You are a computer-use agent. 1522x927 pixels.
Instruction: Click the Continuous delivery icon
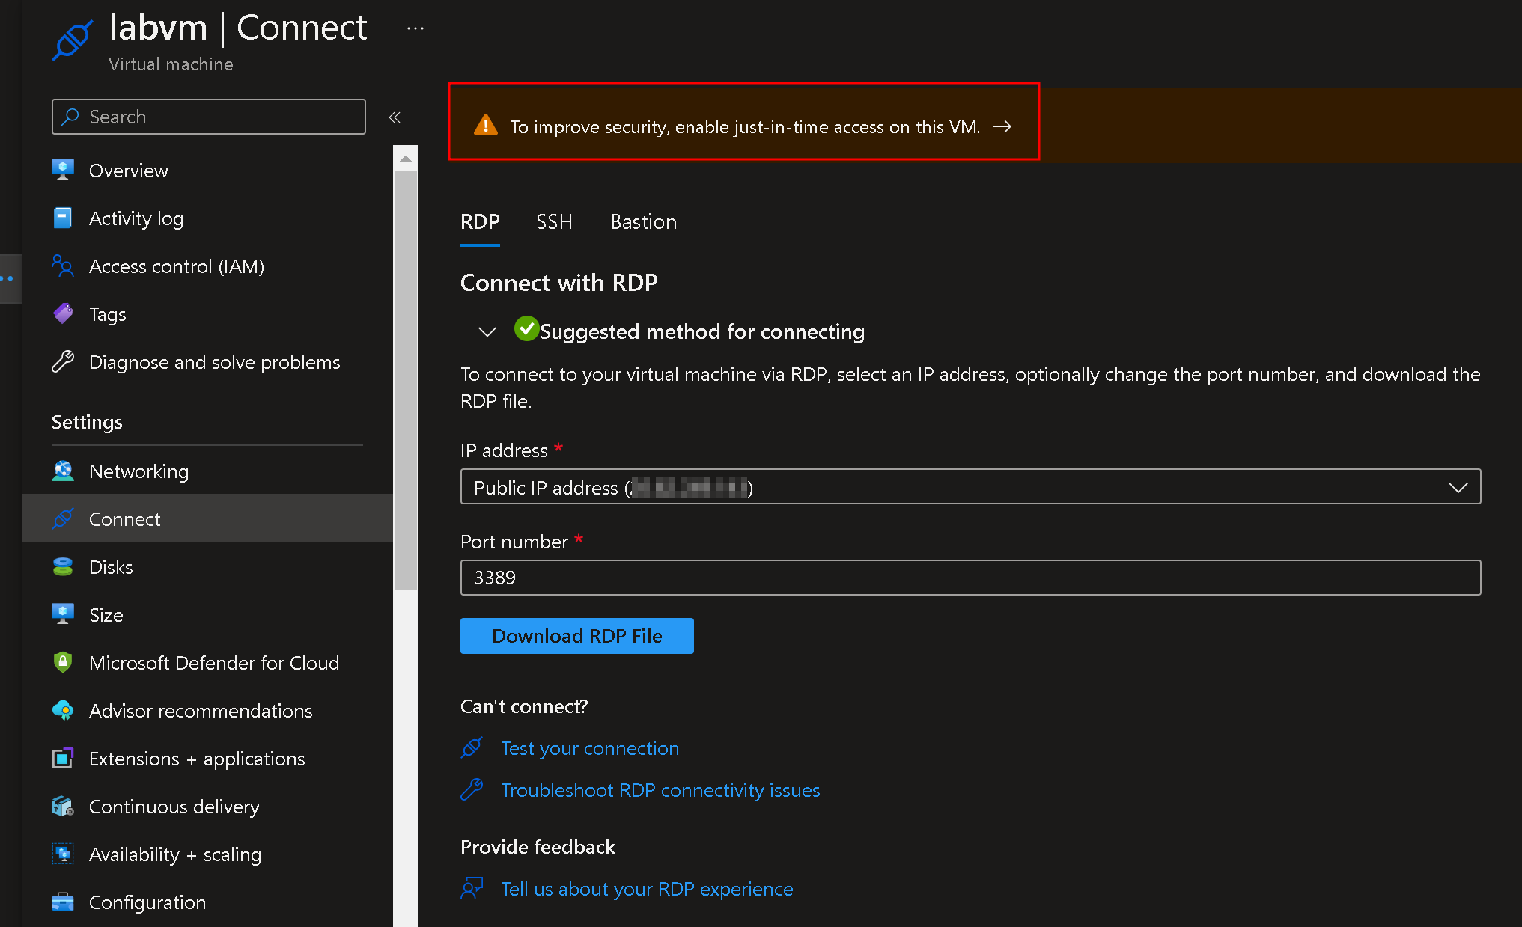tap(62, 807)
